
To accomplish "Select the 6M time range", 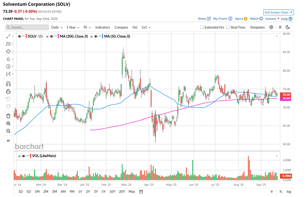I will [63, 192].
